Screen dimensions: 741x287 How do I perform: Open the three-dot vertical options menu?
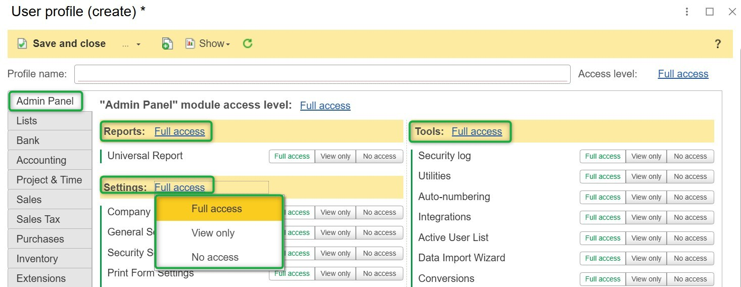(x=687, y=12)
